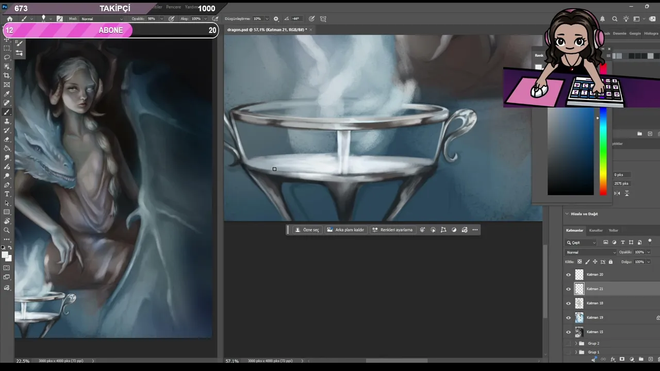Image resolution: width=660 pixels, height=371 pixels.
Task: Click the foreground color swatch
Action: [5, 255]
